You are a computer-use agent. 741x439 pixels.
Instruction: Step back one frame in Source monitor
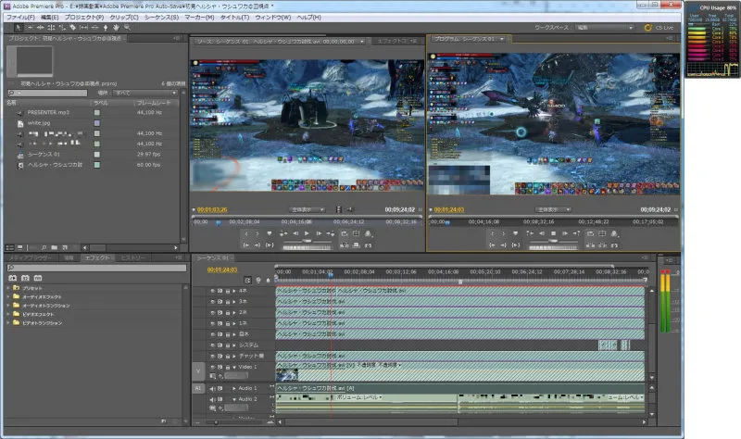pyautogui.click(x=295, y=233)
